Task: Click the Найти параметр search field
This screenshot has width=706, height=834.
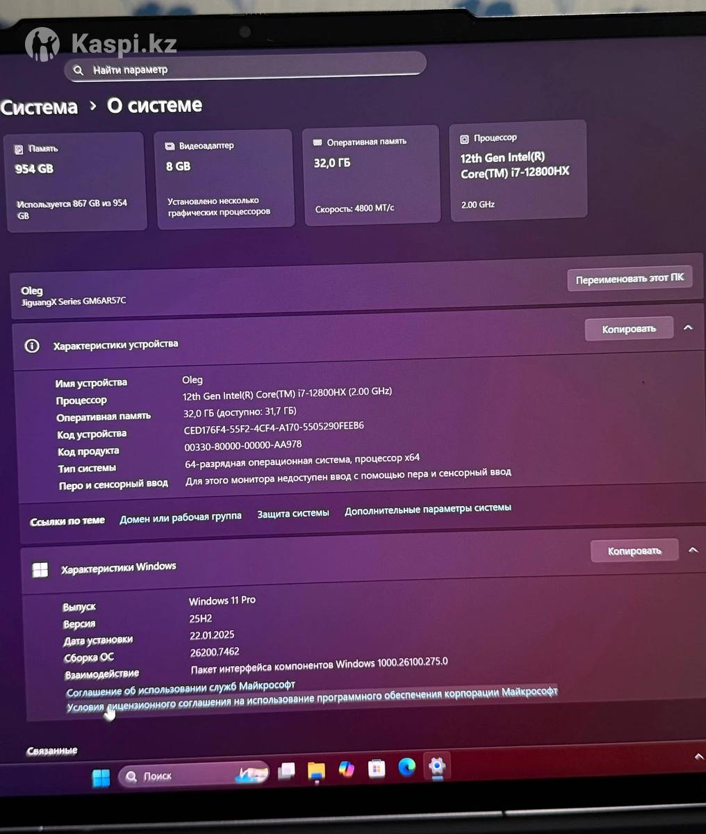Action: coord(245,69)
